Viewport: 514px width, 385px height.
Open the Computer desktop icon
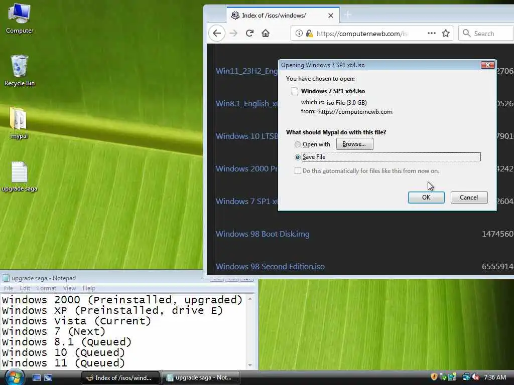point(20,19)
